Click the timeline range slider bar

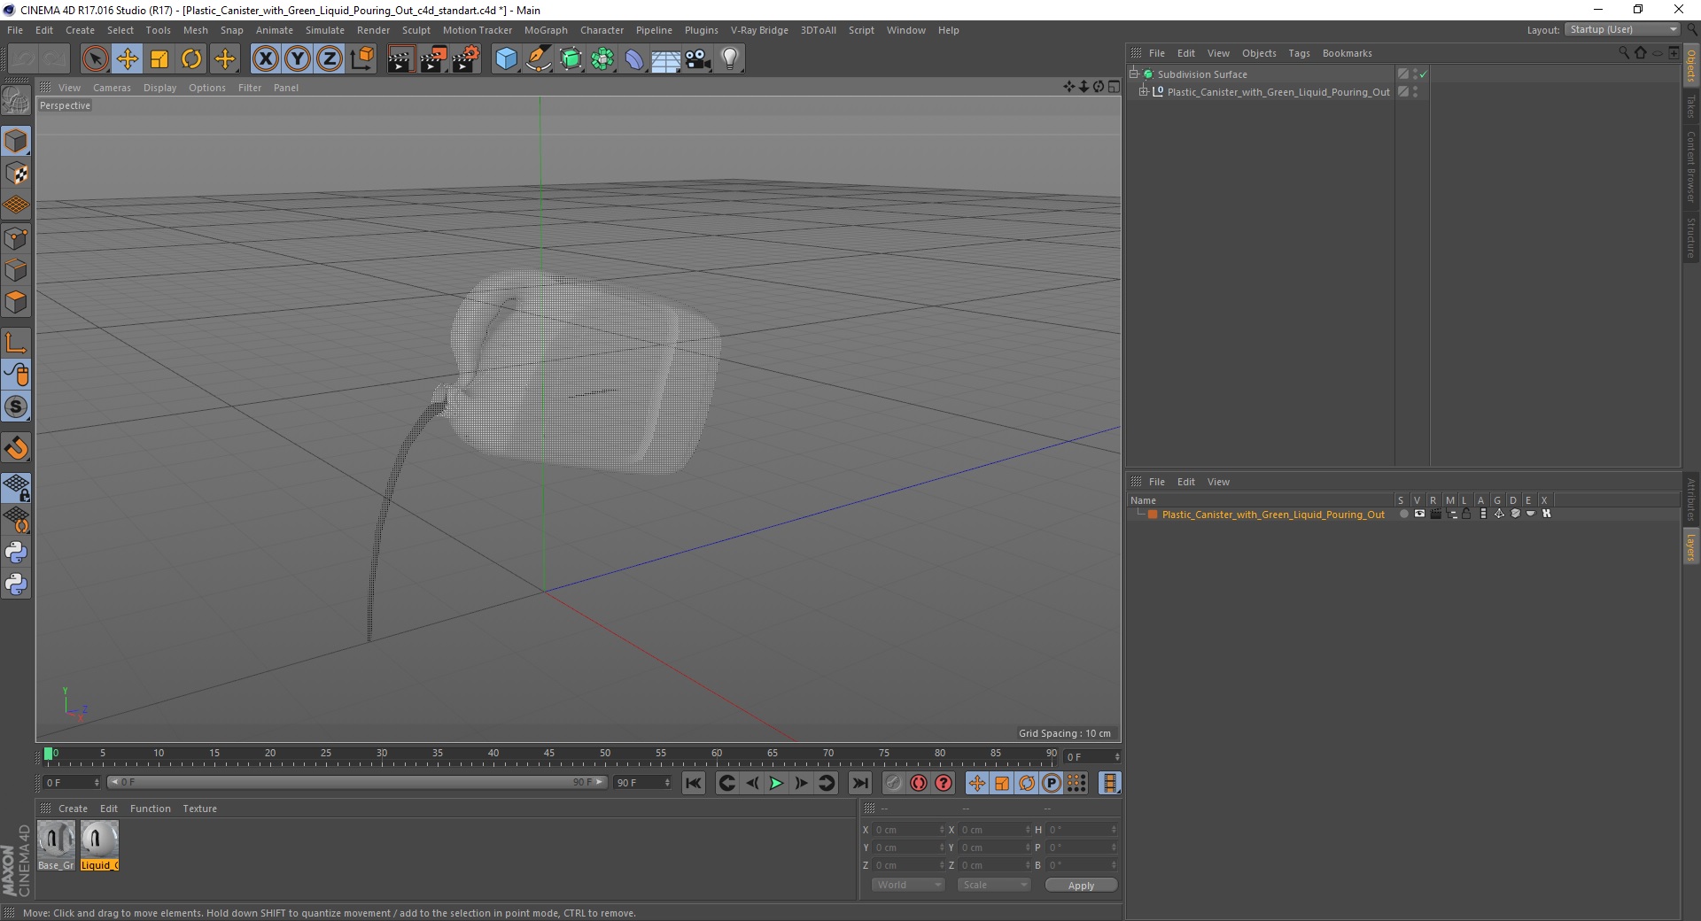pyautogui.click(x=357, y=782)
